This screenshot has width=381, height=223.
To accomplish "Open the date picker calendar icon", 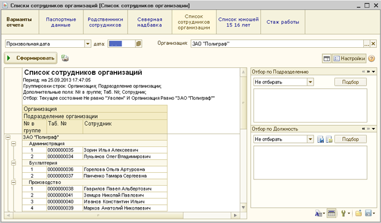I will point(139,43).
